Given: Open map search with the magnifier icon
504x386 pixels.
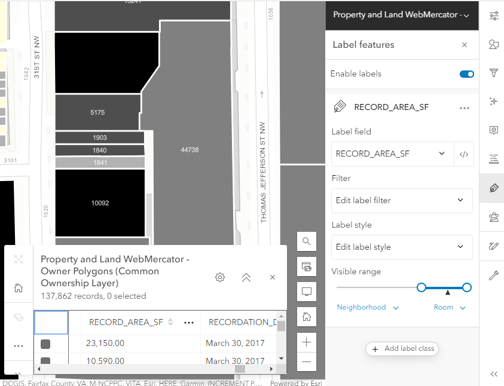Looking at the screenshot, I should (x=306, y=241).
